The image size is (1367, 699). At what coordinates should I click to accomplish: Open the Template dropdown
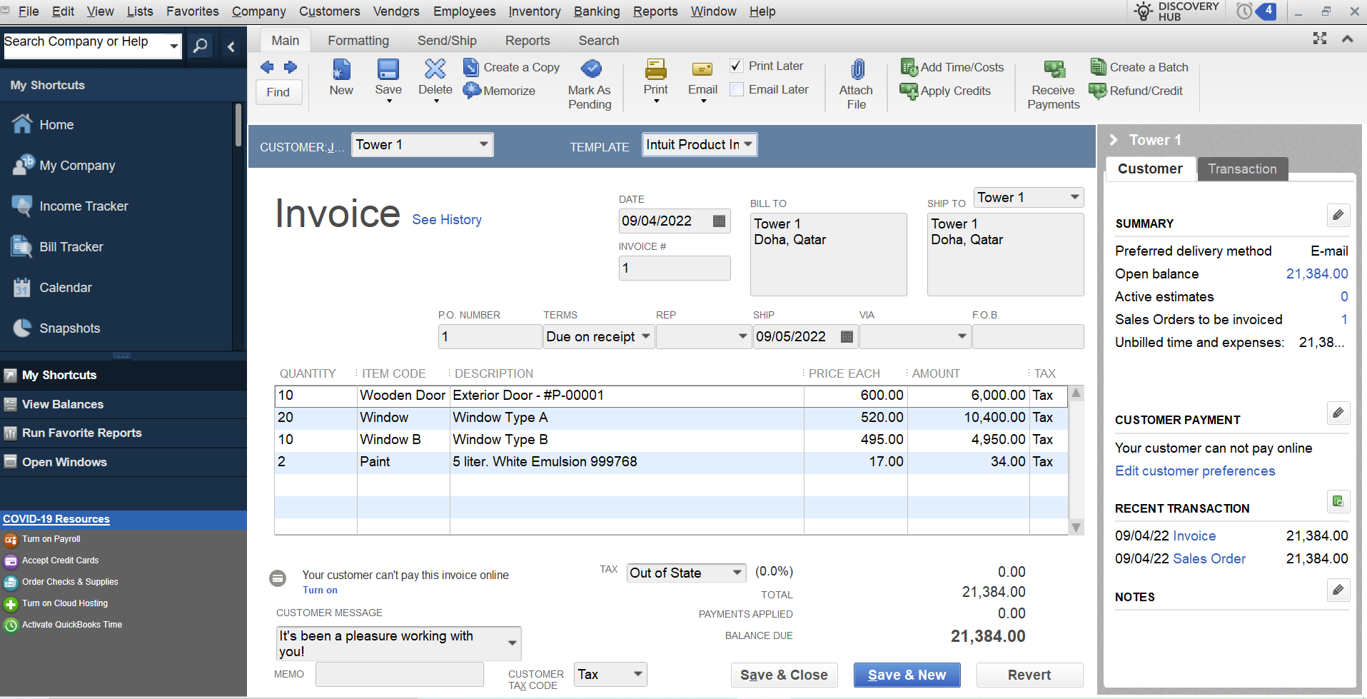click(x=748, y=144)
